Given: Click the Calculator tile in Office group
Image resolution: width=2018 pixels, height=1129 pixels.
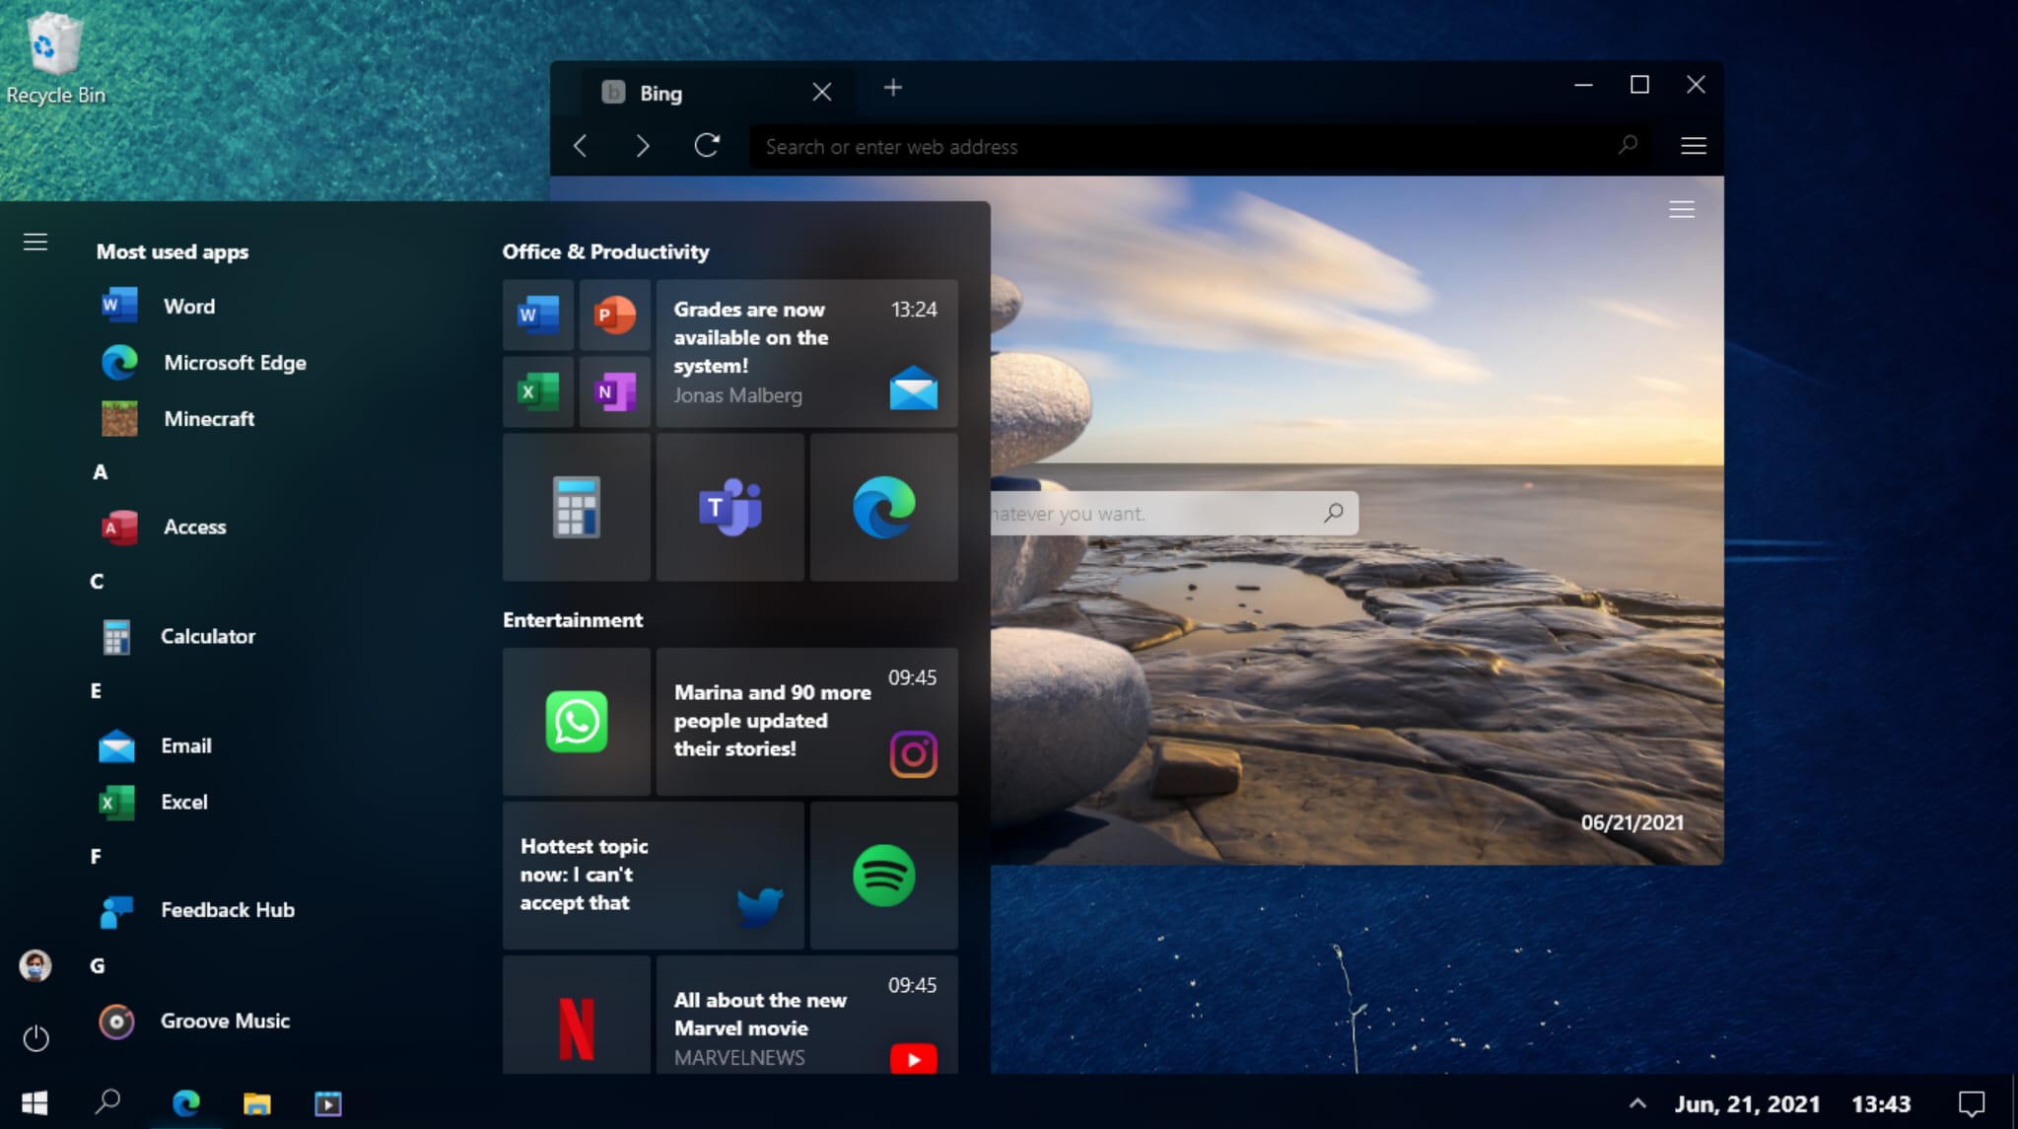Looking at the screenshot, I should pos(577,507).
